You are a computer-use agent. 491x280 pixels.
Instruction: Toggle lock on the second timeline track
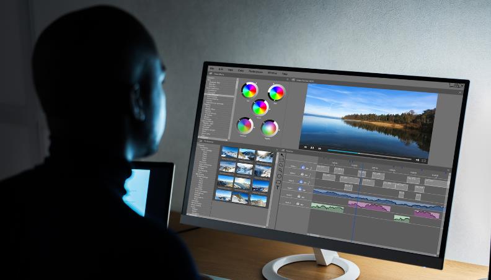(x=302, y=174)
